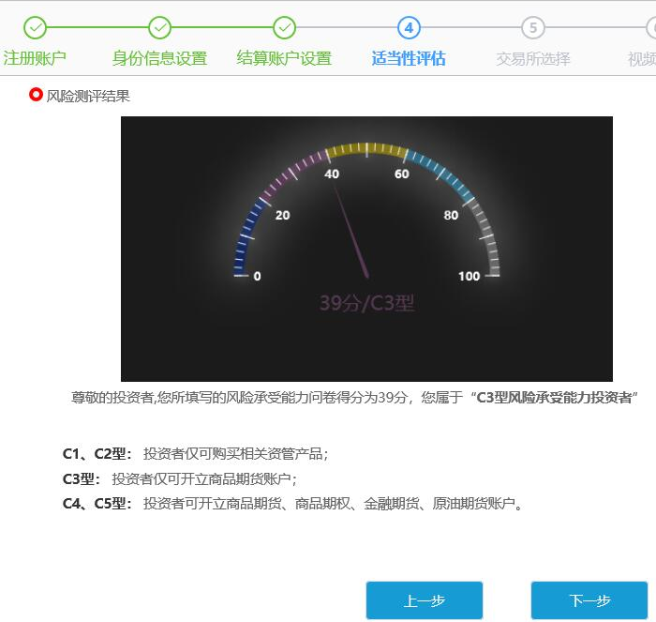Go back with the 上一步 button
Image resolution: width=656 pixels, height=622 pixels.
(x=425, y=600)
